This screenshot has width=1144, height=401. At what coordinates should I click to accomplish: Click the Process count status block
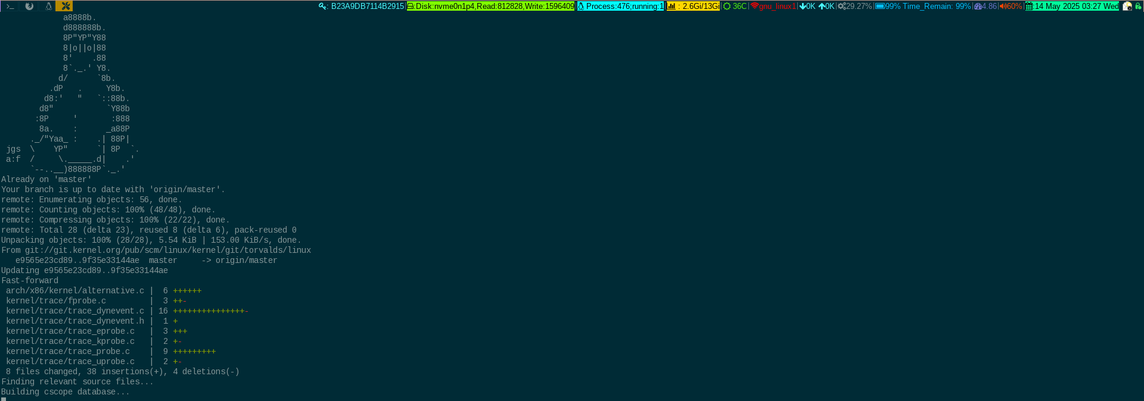tap(620, 6)
